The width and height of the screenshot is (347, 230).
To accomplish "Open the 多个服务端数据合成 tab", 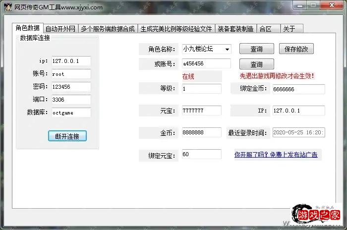I will [x=108, y=29].
